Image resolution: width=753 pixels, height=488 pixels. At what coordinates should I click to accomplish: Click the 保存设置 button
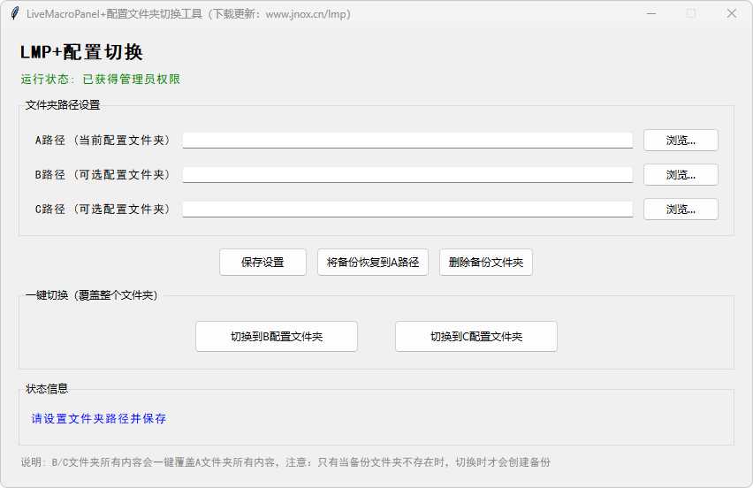pyautogui.click(x=262, y=263)
